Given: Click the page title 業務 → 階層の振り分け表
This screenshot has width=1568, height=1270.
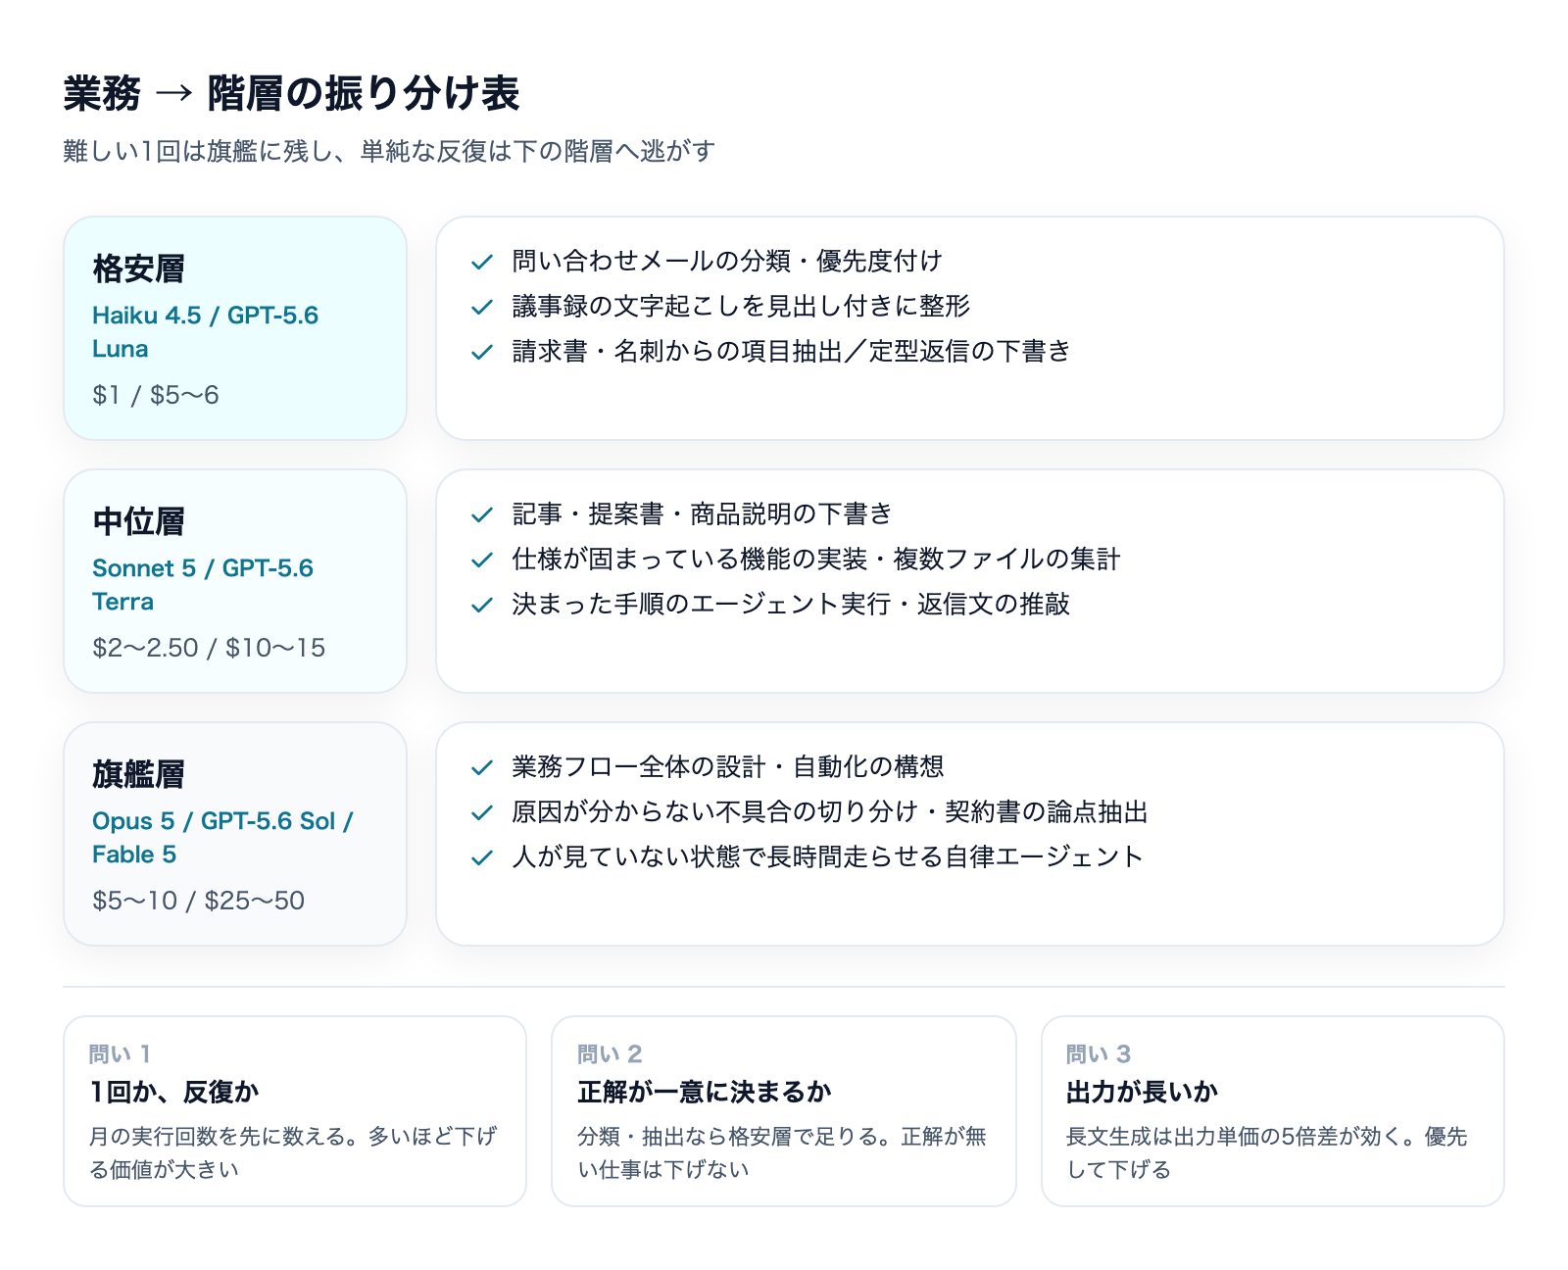Looking at the screenshot, I should coord(291,94).
